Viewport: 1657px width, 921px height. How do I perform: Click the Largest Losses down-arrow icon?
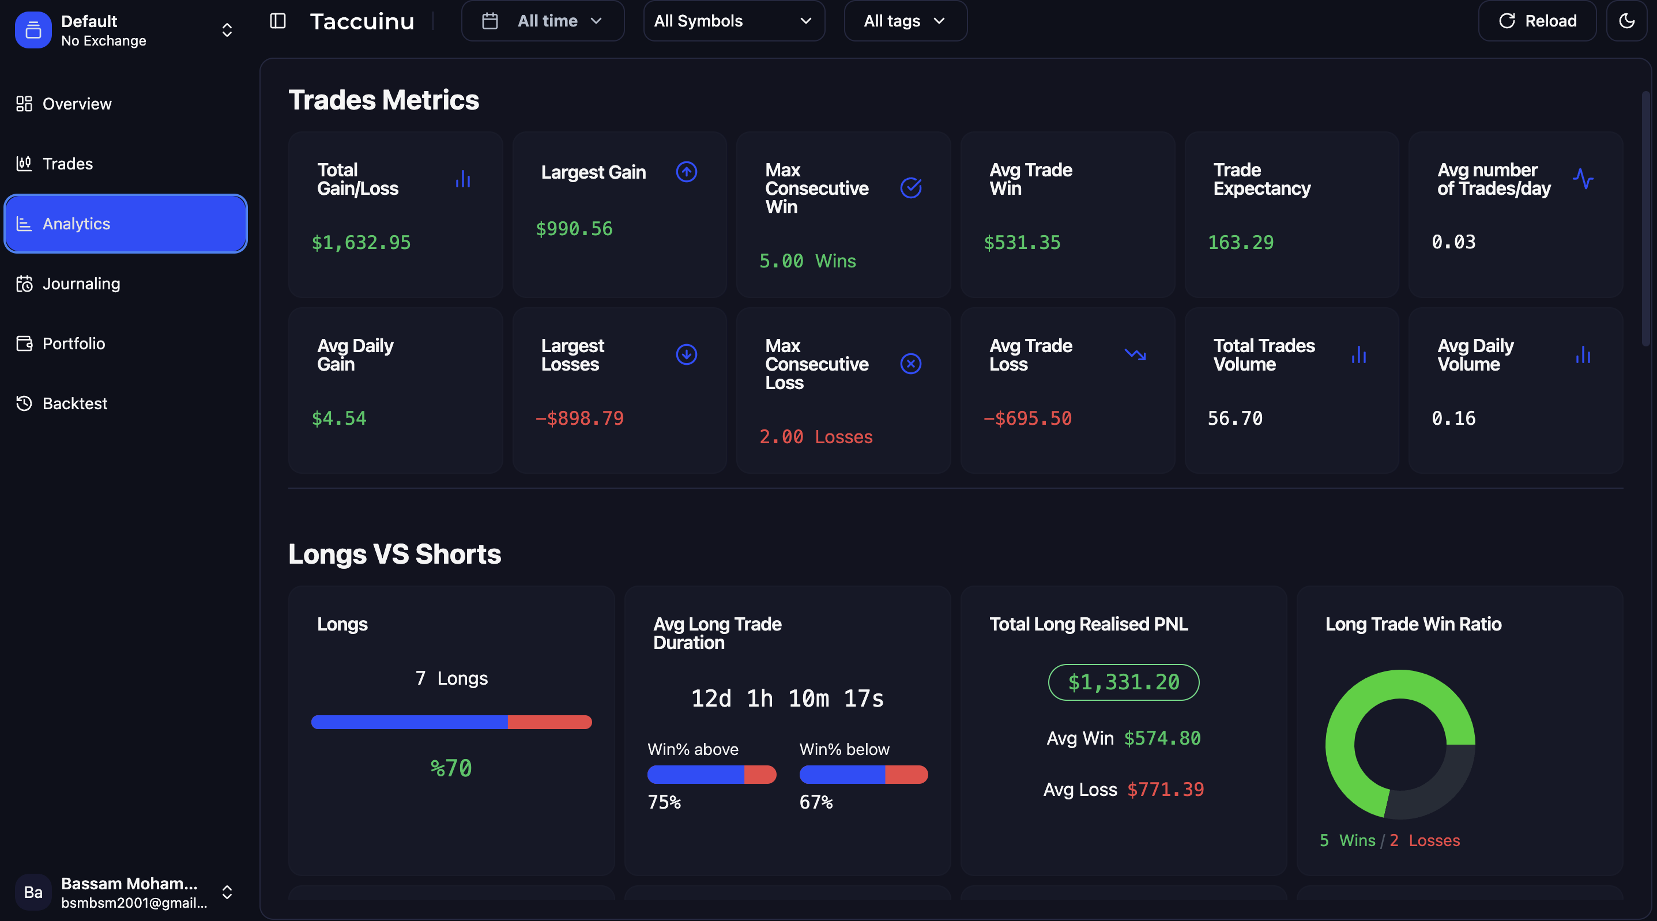click(686, 354)
